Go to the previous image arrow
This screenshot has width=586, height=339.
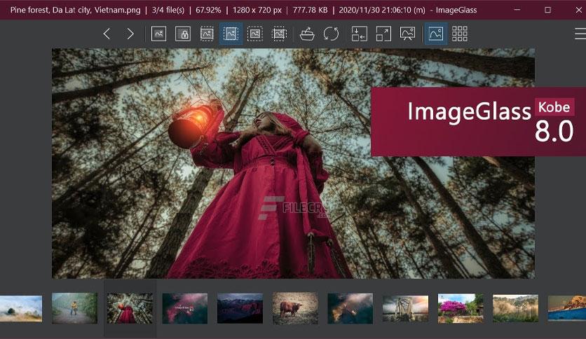click(107, 34)
